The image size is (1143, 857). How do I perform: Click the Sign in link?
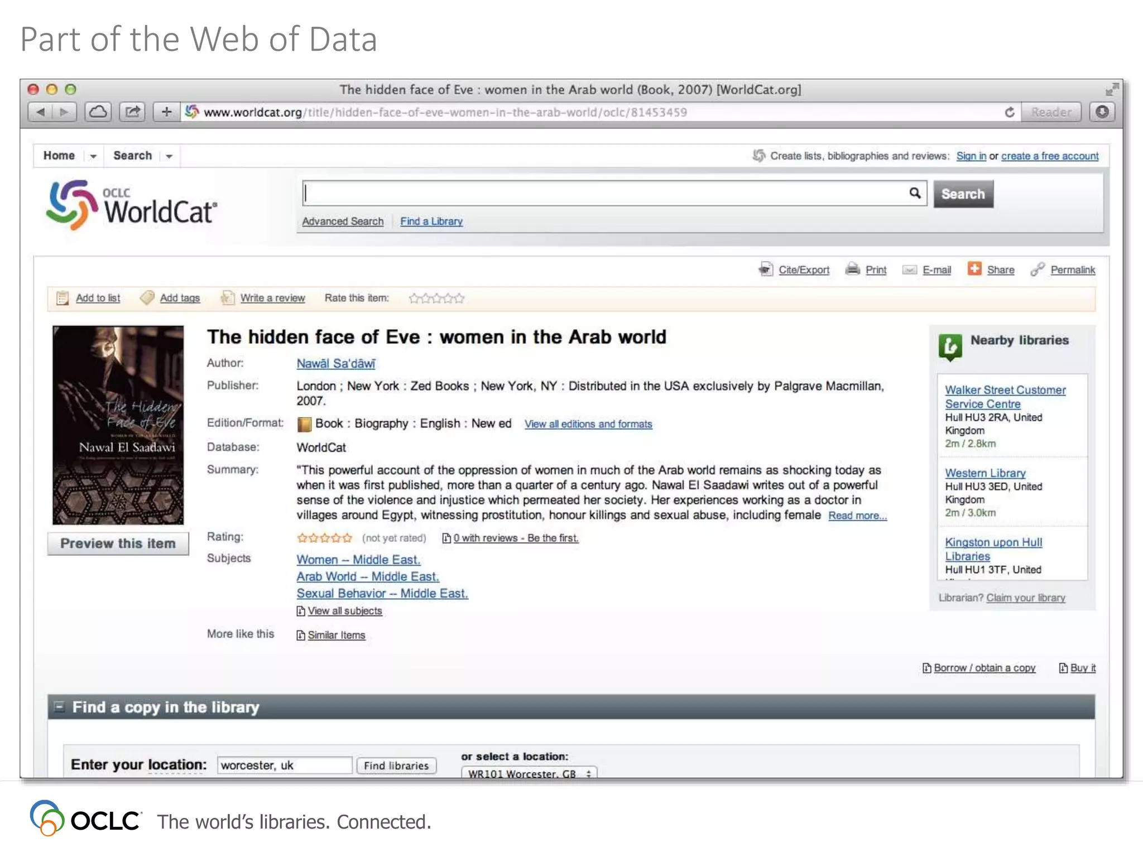971,156
